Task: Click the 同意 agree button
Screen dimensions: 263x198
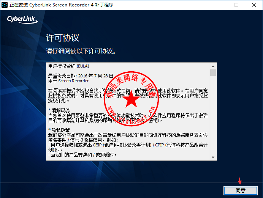Action: click(x=240, y=191)
